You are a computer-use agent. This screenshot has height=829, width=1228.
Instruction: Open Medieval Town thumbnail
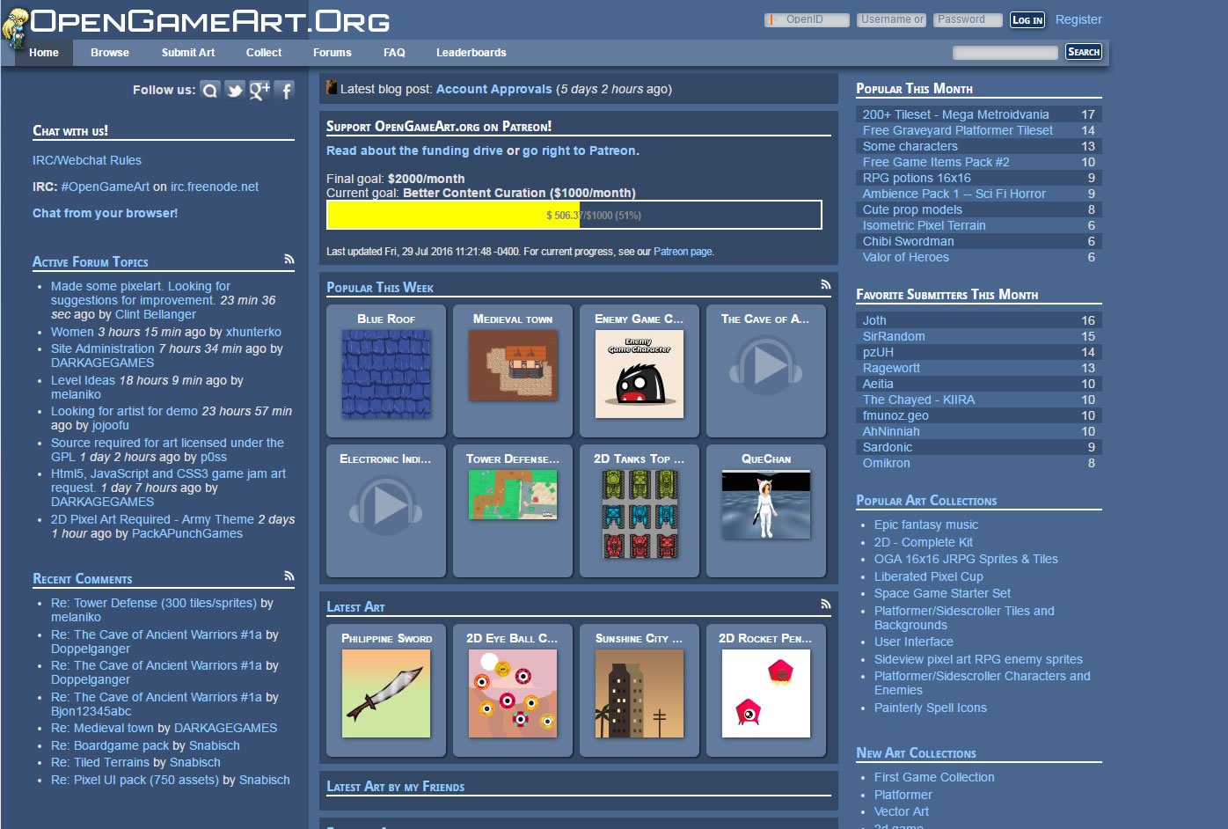click(x=513, y=365)
